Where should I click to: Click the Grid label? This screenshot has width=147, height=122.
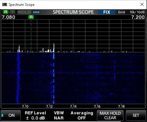122,12
